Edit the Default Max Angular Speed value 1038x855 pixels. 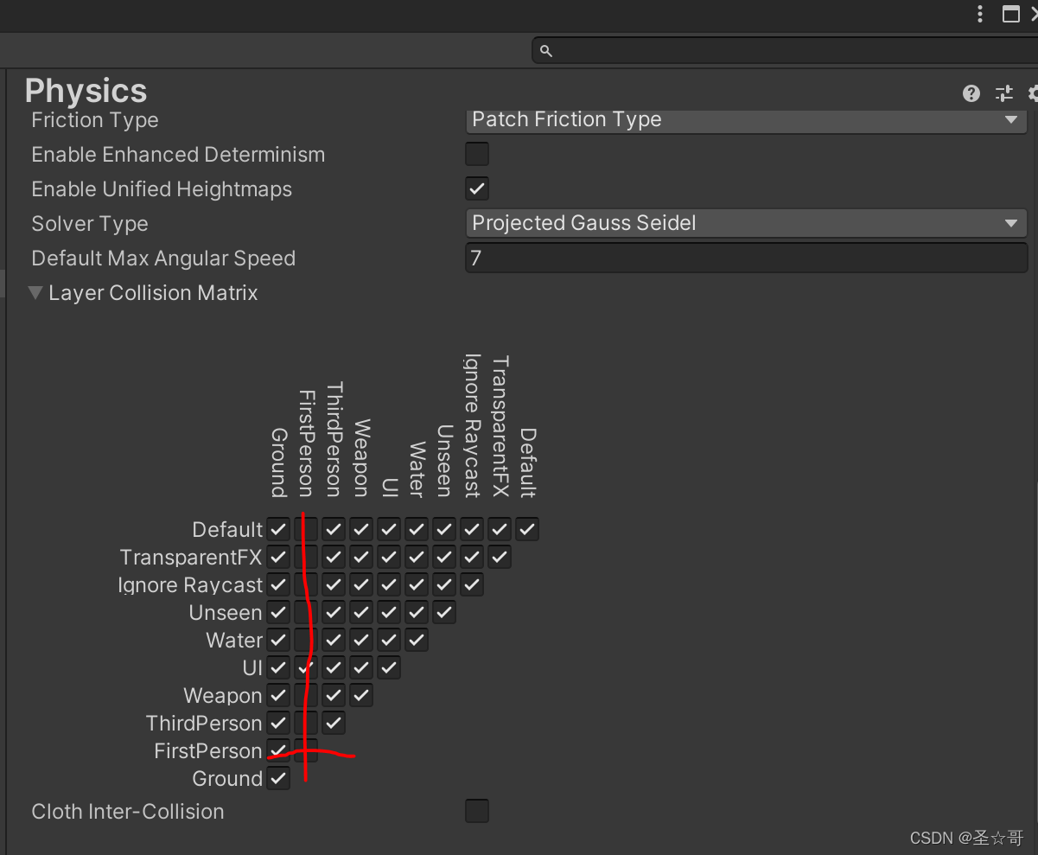point(745,258)
